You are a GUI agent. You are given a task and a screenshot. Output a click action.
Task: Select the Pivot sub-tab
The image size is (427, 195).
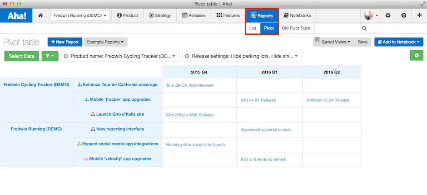(269, 28)
